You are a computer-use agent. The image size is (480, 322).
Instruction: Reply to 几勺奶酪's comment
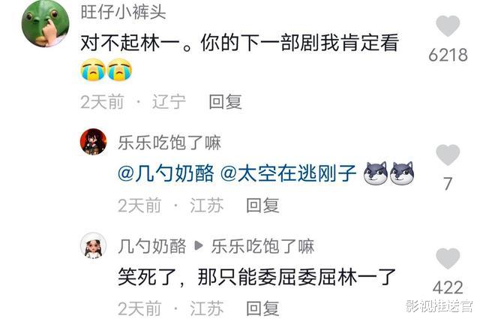click(262, 308)
